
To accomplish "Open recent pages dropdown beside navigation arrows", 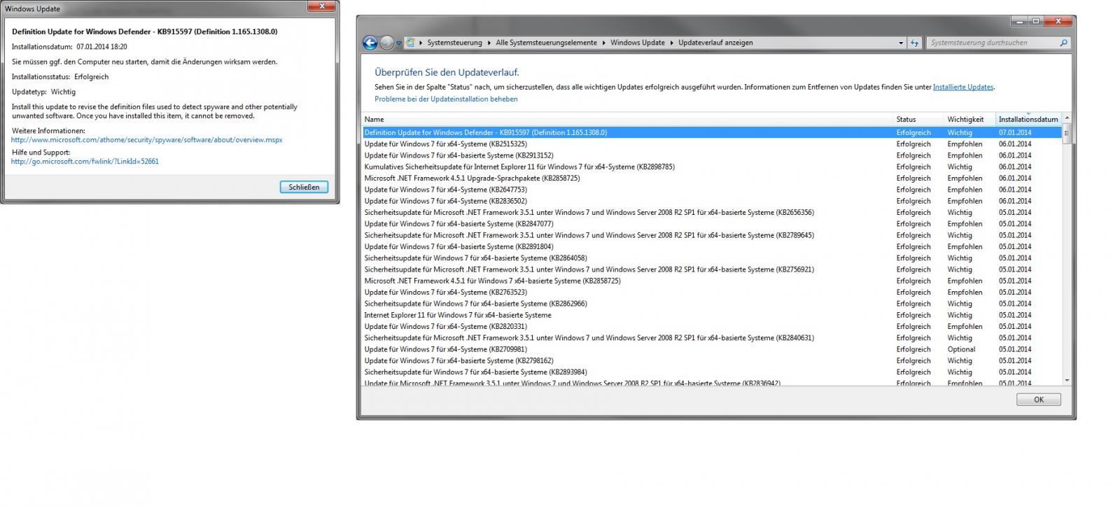I will pos(399,43).
